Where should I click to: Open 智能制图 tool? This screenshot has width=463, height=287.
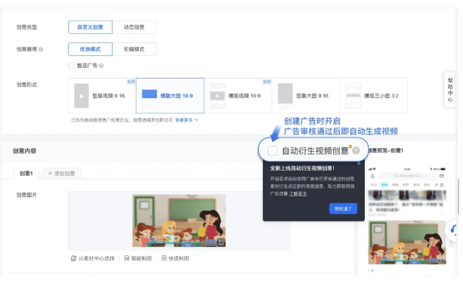[x=138, y=258]
